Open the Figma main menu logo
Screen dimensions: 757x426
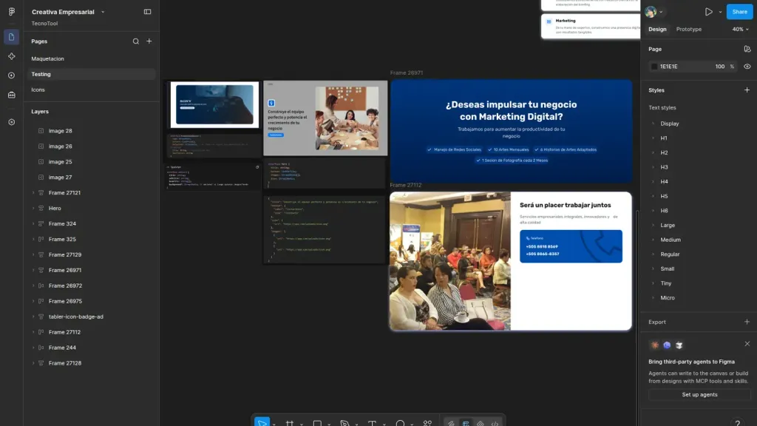point(12,12)
